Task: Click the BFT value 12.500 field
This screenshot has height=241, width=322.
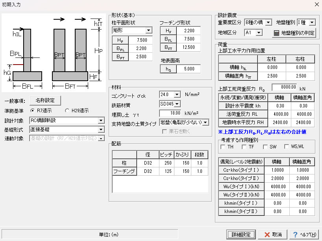Action: coord(189,47)
